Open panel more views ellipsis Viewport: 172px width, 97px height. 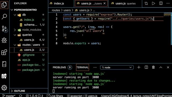click(95, 67)
